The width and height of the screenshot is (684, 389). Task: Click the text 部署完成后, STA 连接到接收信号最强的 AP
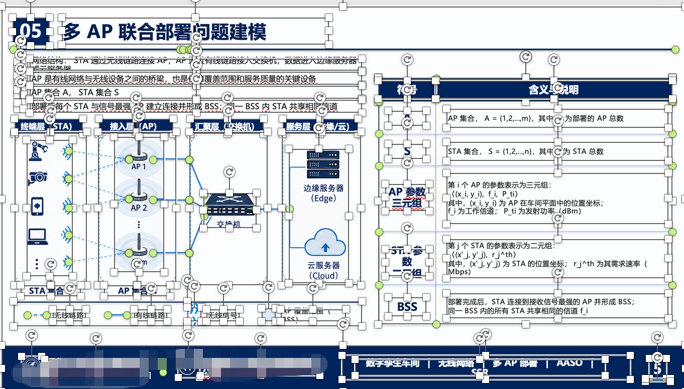click(x=541, y=302)
